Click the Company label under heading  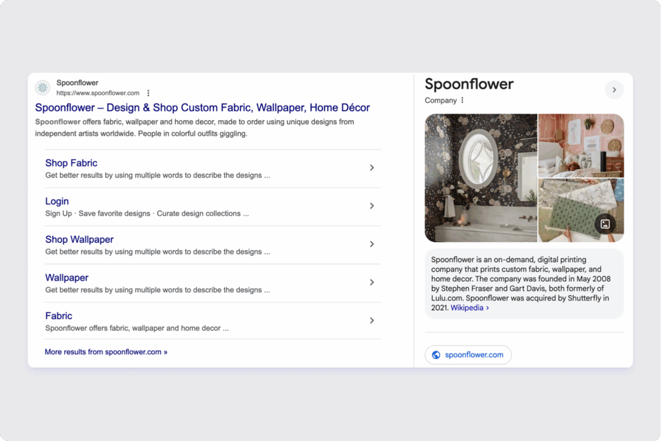pyautogui.click(x=440, y=100)
